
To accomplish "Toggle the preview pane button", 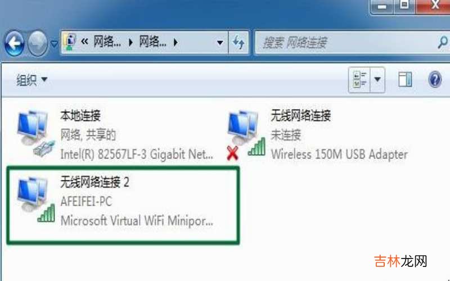I will (x=405, y=79).
